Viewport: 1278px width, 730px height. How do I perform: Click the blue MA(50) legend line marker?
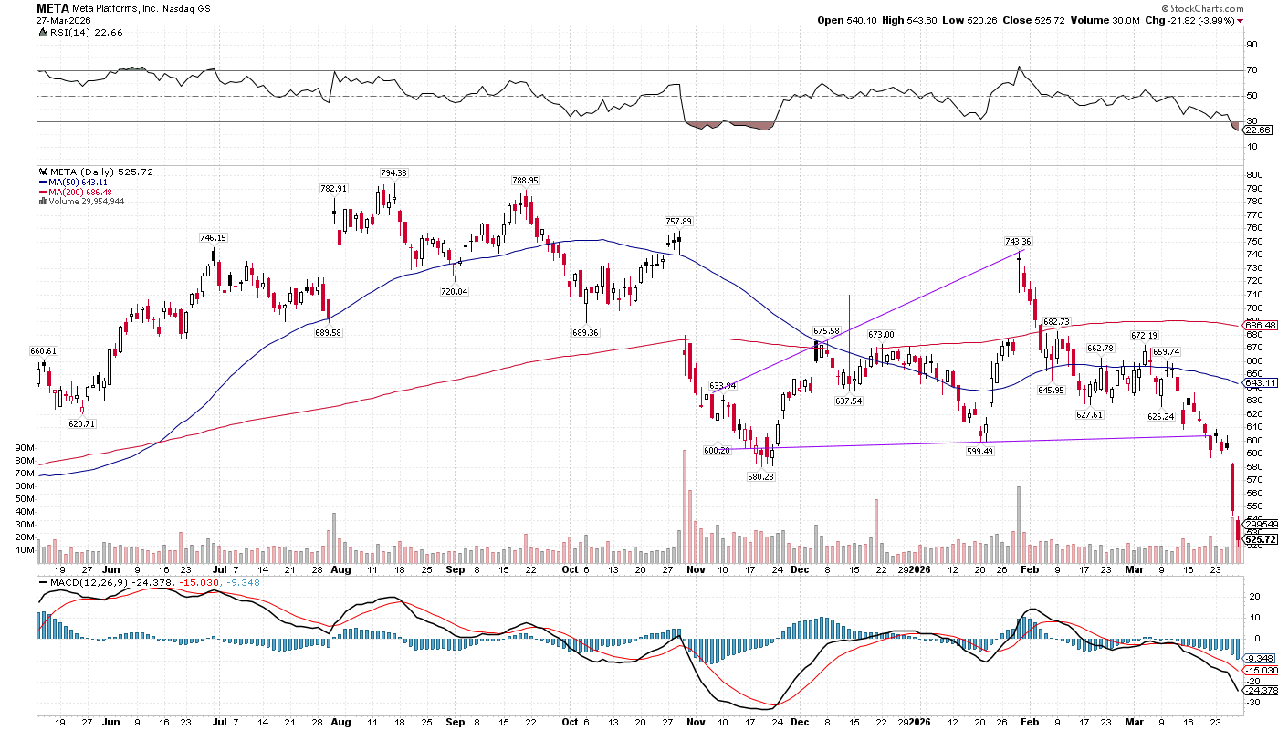tap(42, 182)
